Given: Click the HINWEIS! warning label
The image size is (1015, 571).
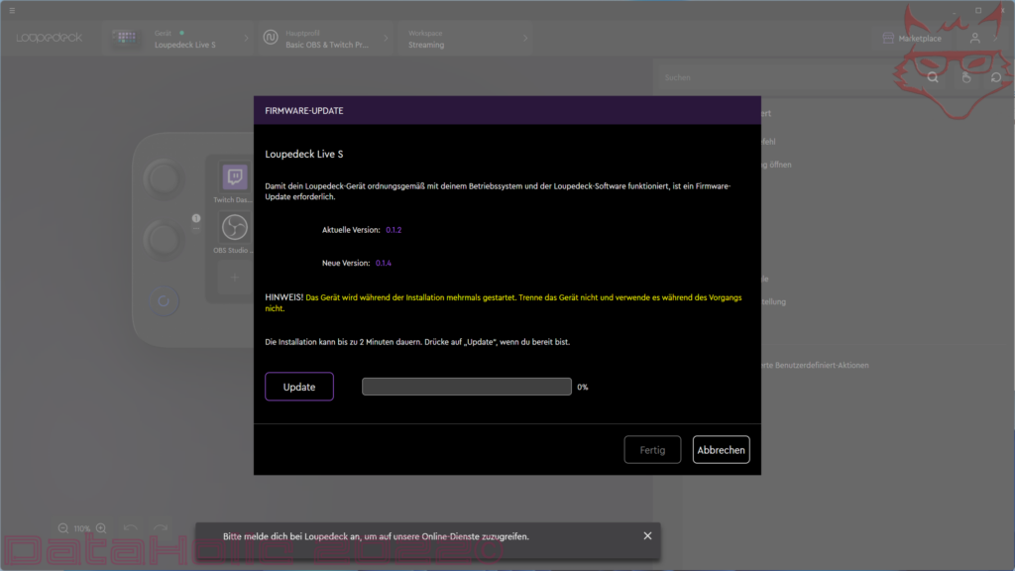Looking at the screenshot, I should tap(284, 297).
